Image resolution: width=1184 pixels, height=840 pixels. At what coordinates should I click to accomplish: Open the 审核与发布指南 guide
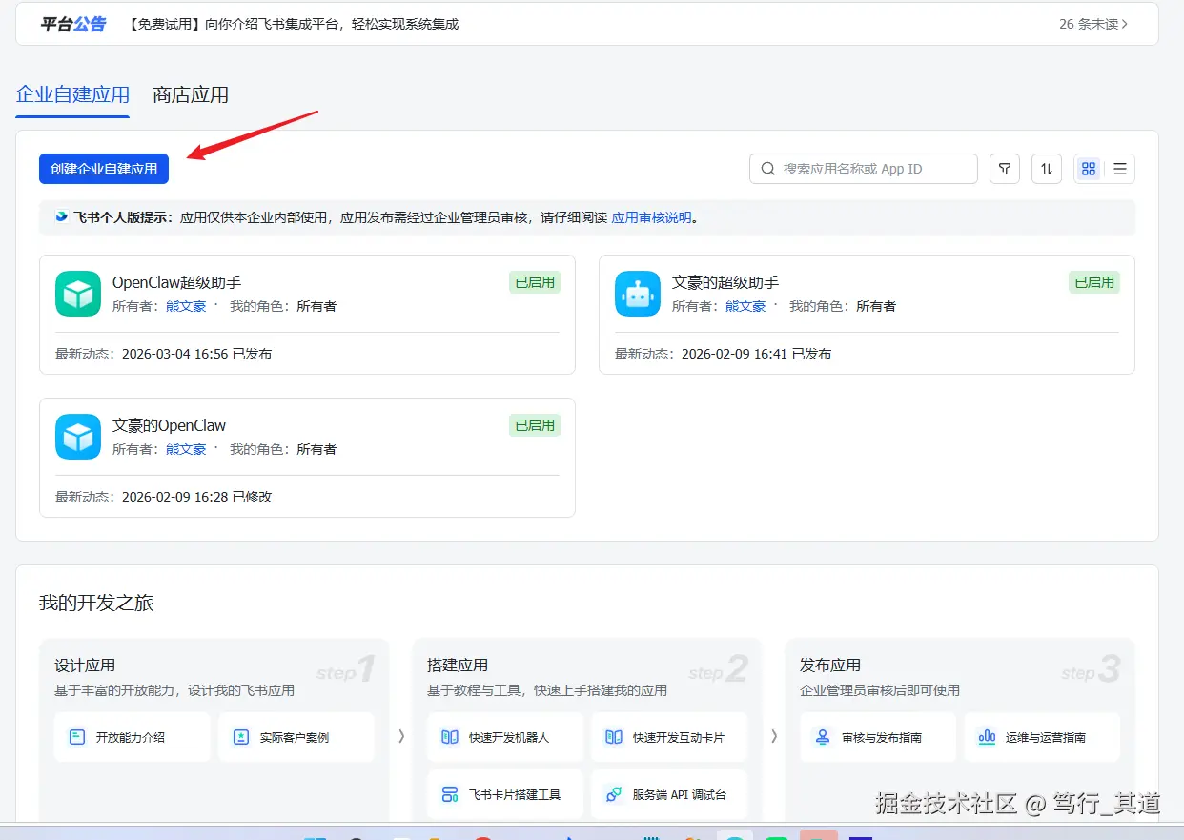[876, 737]
